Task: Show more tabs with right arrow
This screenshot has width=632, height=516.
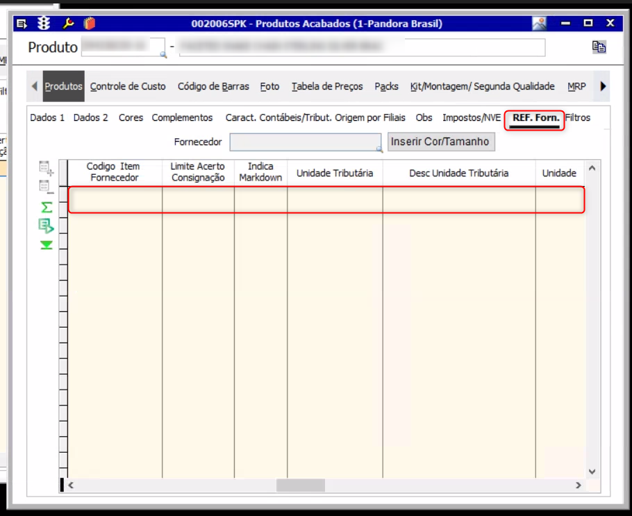Action: (x=603, y=86)
